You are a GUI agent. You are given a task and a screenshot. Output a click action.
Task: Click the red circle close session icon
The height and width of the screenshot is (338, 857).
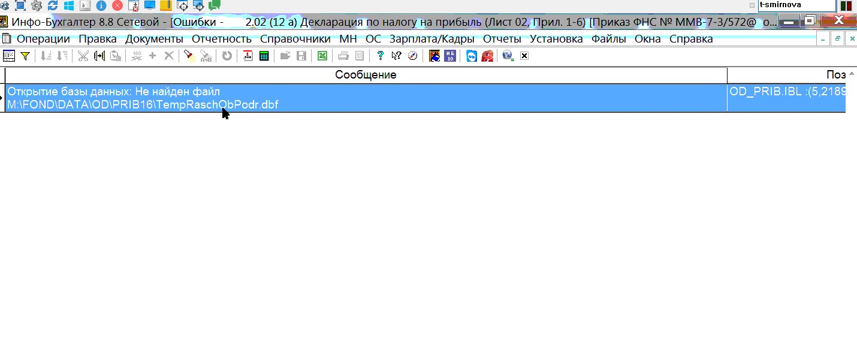(x=117, y=6)
